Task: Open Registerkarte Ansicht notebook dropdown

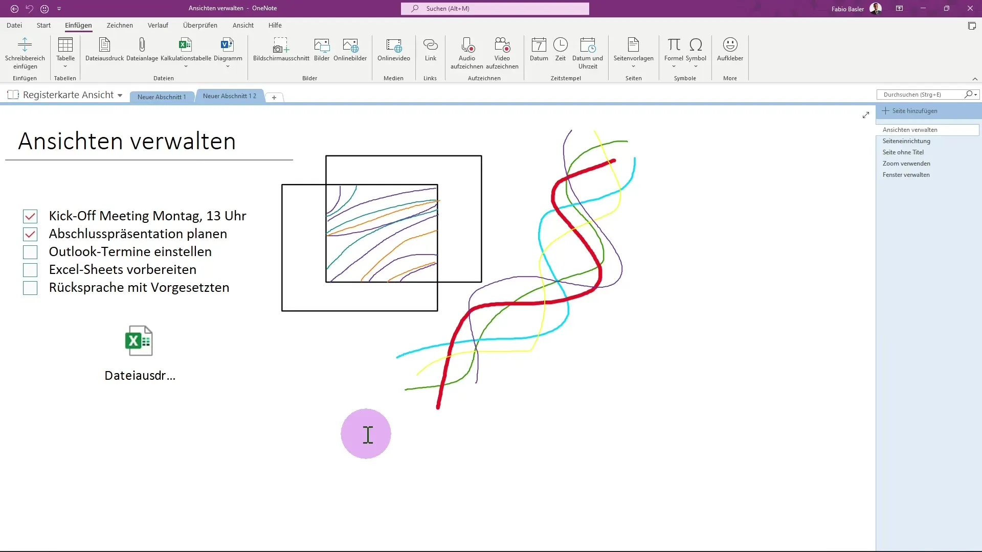Action: coord(120,96)
